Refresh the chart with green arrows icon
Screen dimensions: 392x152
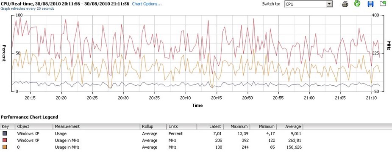point(357,4)
